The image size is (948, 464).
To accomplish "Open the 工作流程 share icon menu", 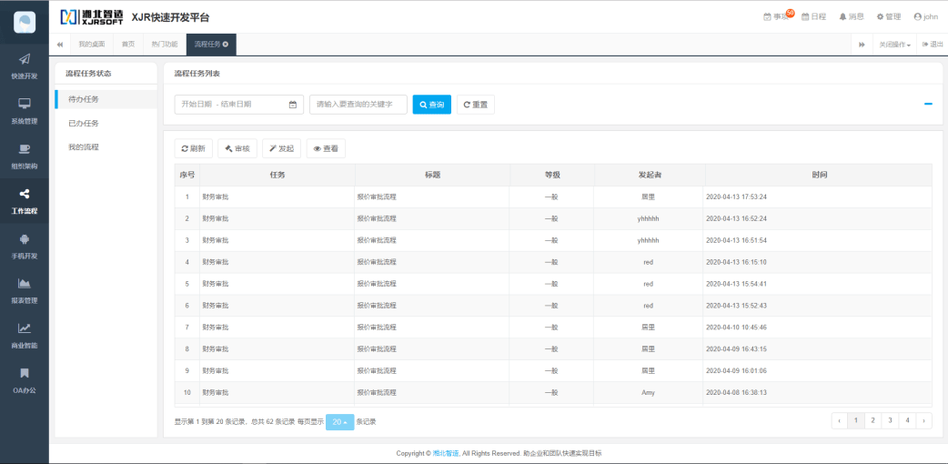I will point(25,201).
